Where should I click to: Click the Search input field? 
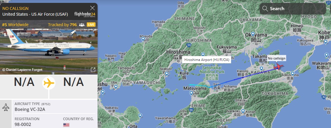(292, 9)
